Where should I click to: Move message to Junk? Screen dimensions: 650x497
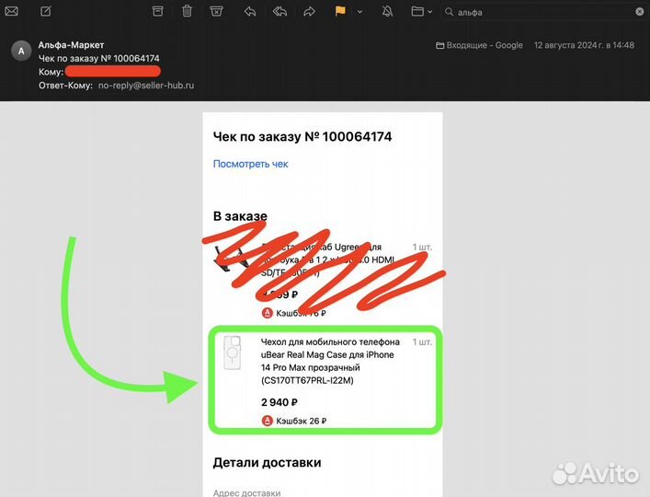(216, 12)
